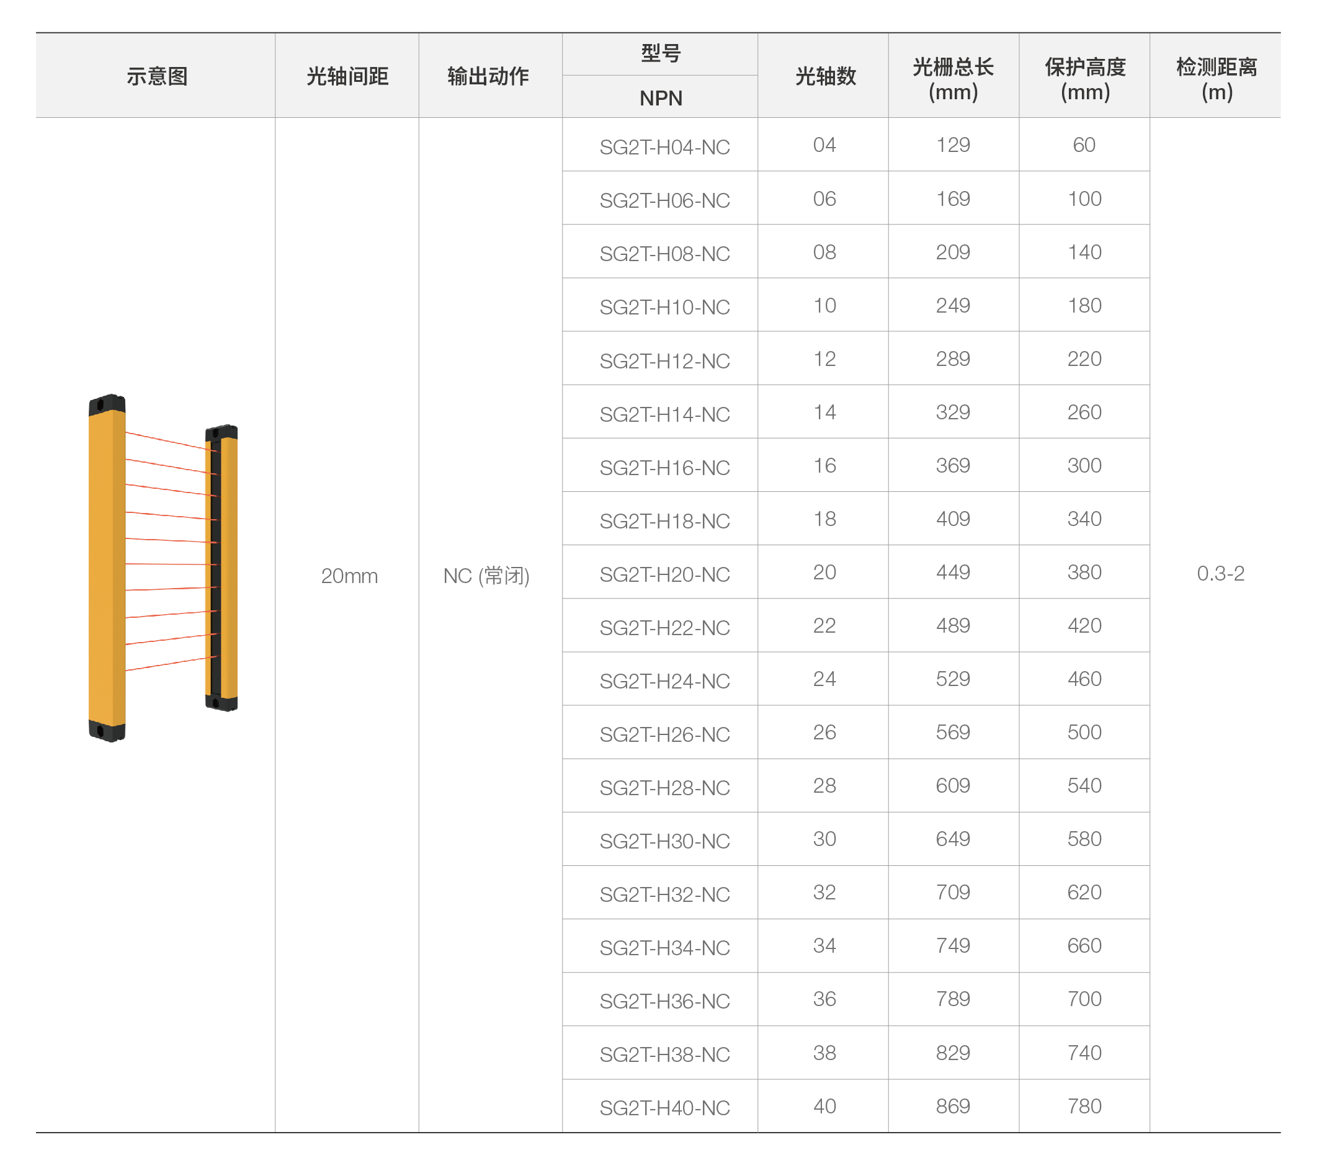The height and width of the screenshot is (1168, 1317).
Task: Click model SG2T-H40-NC in the last row
Action: click(x=664, y=1107)
